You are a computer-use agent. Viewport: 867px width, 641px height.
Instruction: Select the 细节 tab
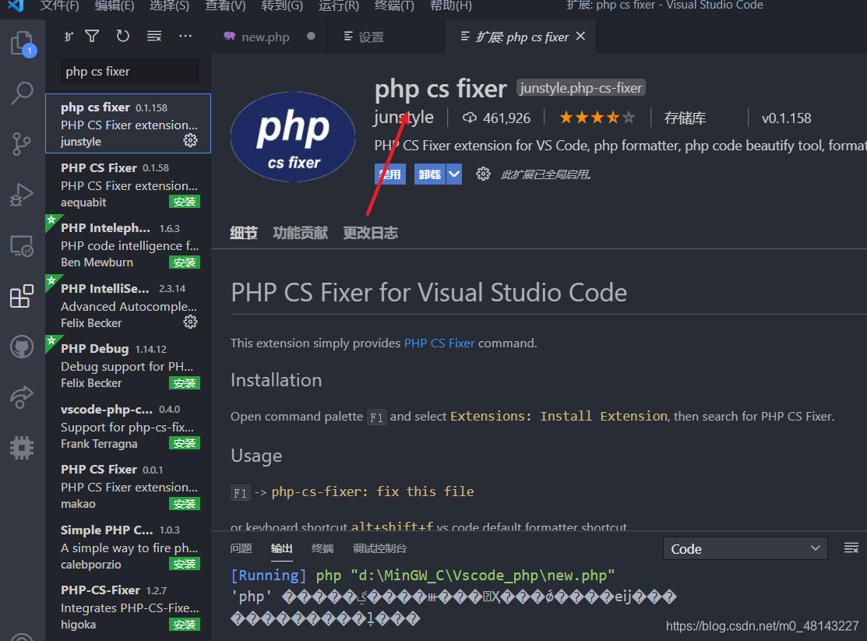244,233
